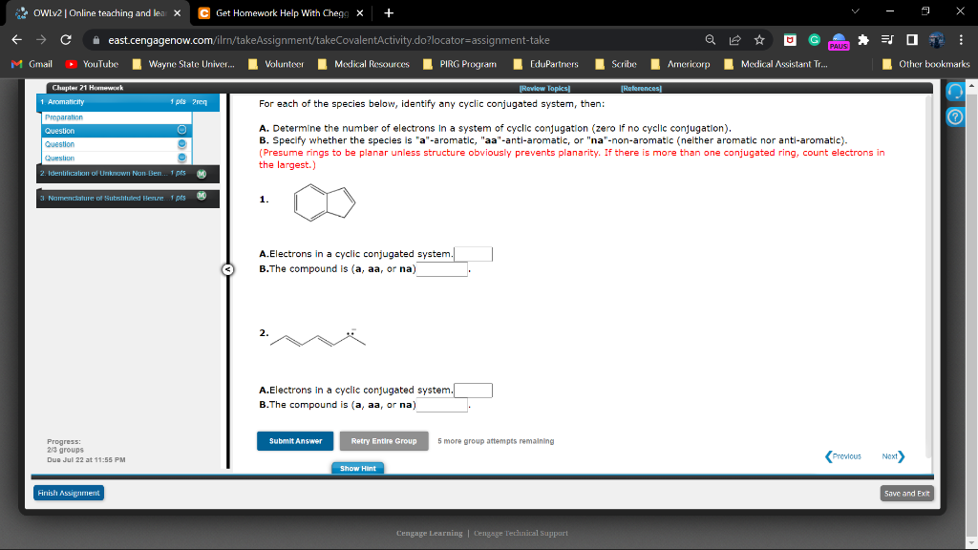Go to the Previous question
Image resolution: width=978 pixels, height=550 pixels.
[x=842, y=456]
